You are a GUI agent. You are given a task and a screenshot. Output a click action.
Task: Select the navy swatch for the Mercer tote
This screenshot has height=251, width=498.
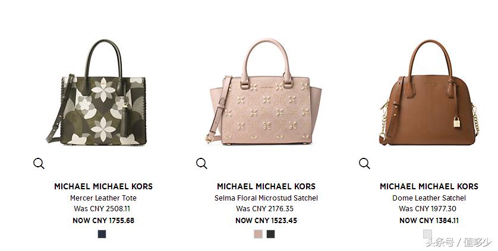click(102, 234)
